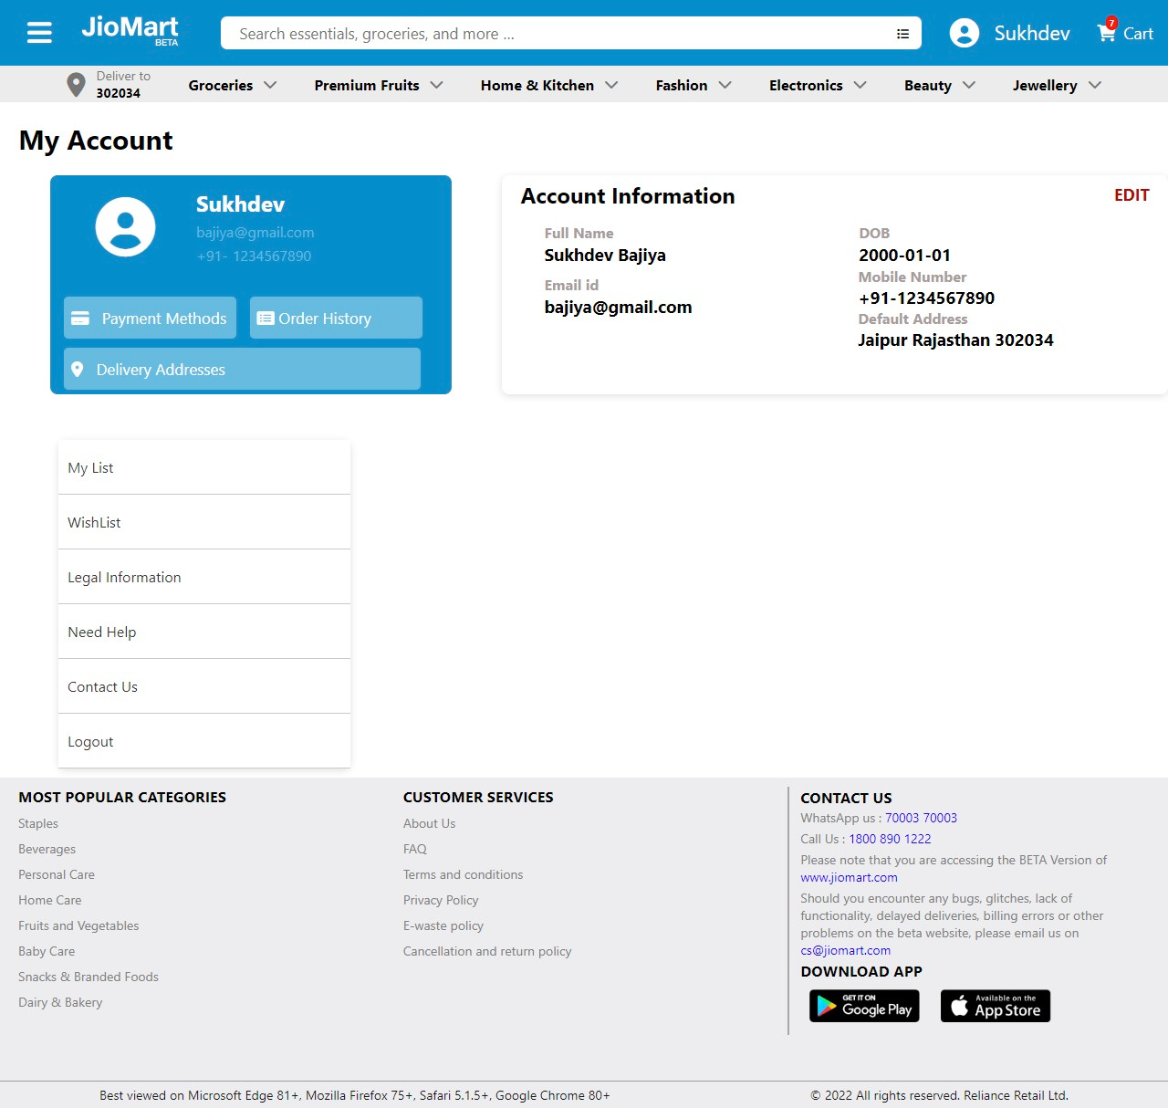Viewport: 1168px width, 1108px height.
Task: Click the App Store download badge
Action: tap(996, 1006)
